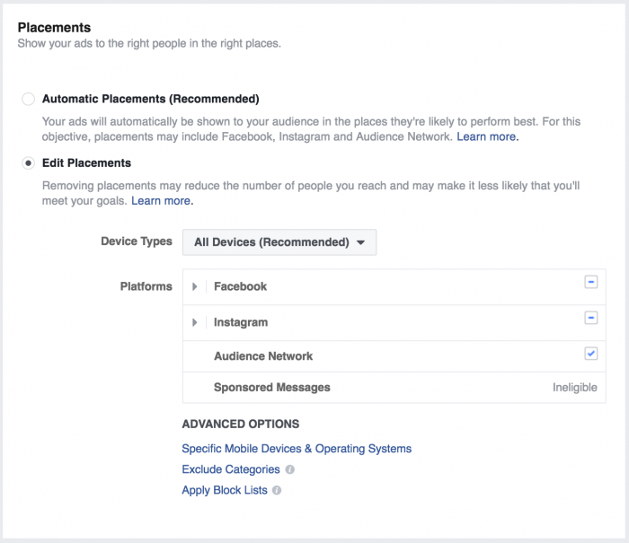Open Specific Mobile Devices & Operating Systems
Image resolution: width=629 pixels, height=543 pixels.
click(x=297, y=449)
